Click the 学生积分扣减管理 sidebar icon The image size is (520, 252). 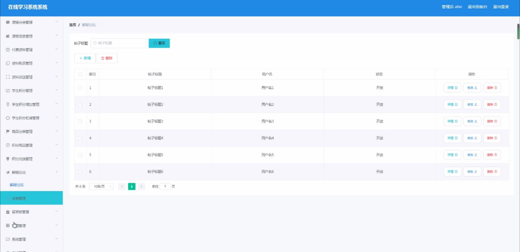pyautogui.click(x=8, y=118)
